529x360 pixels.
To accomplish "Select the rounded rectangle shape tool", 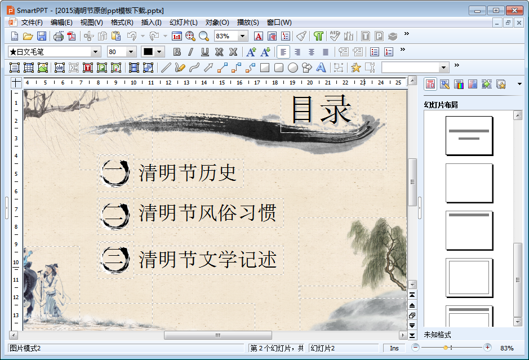I will coord(279,68).
